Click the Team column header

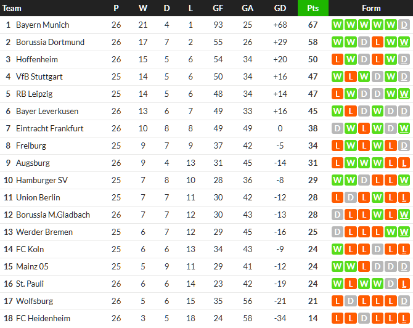click(x=12, y=8)
